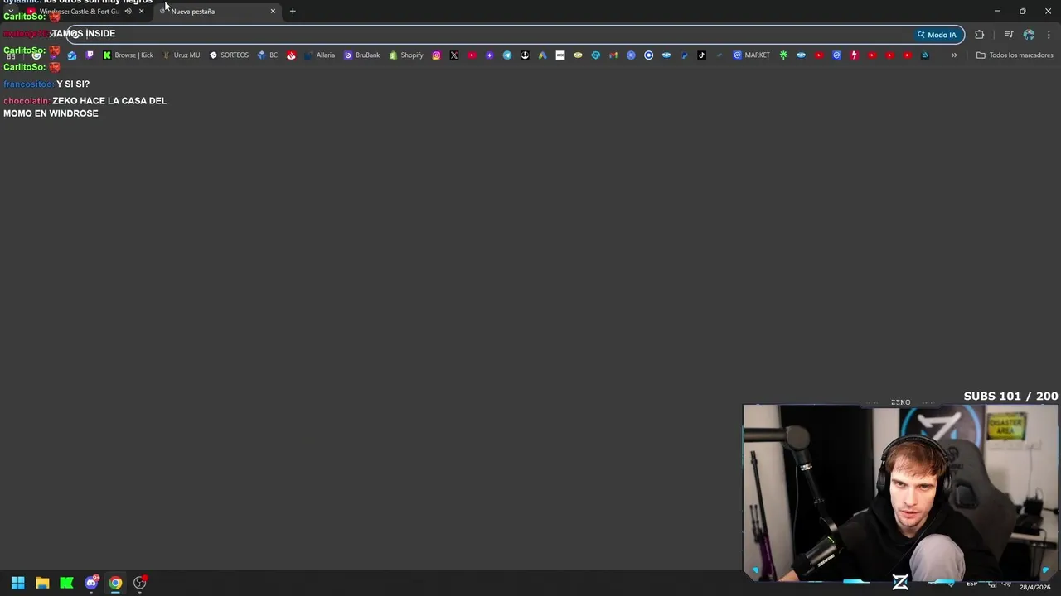Open the BruBank bookmark
Screen dimensions: 1061x596
click(x=362, y=55)
